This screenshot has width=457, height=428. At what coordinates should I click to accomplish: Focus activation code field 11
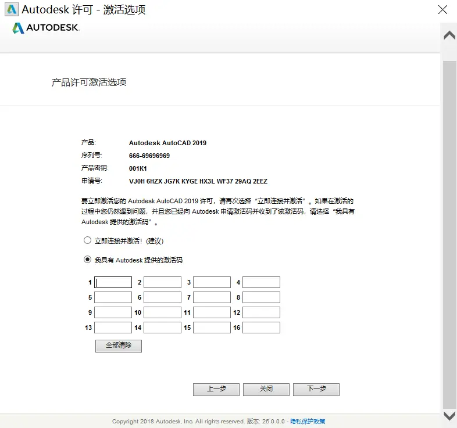coord(212,312)
